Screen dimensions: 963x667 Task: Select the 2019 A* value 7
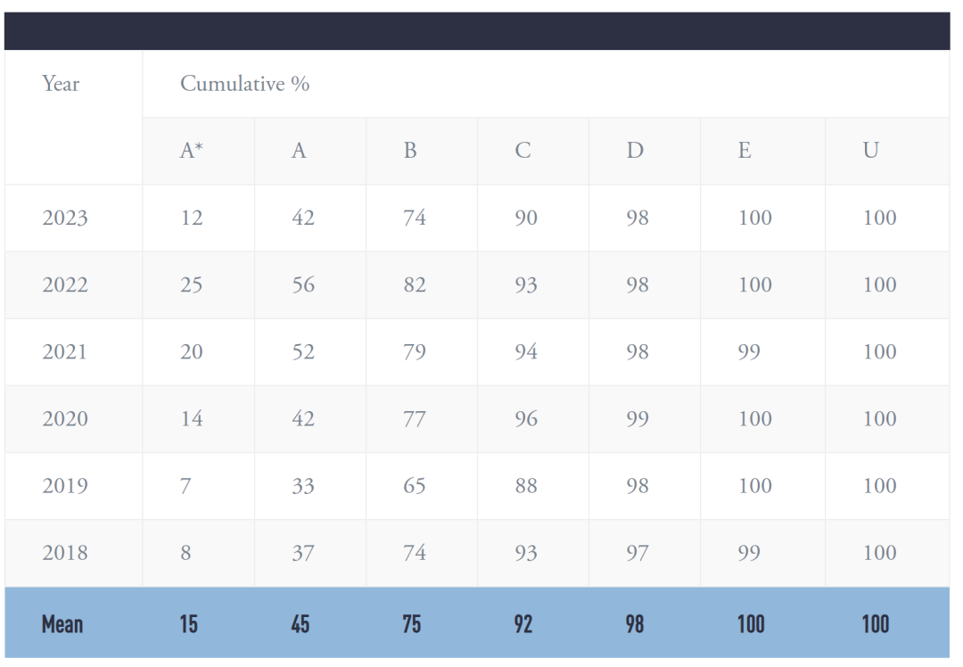pyautogui.click(x=185, y=486)
